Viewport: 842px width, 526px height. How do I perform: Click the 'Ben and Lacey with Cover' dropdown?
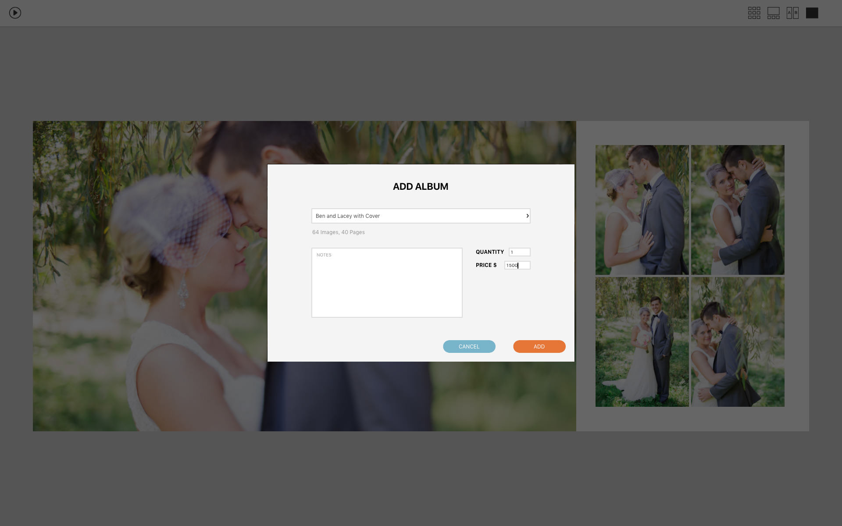pos(421,216)
